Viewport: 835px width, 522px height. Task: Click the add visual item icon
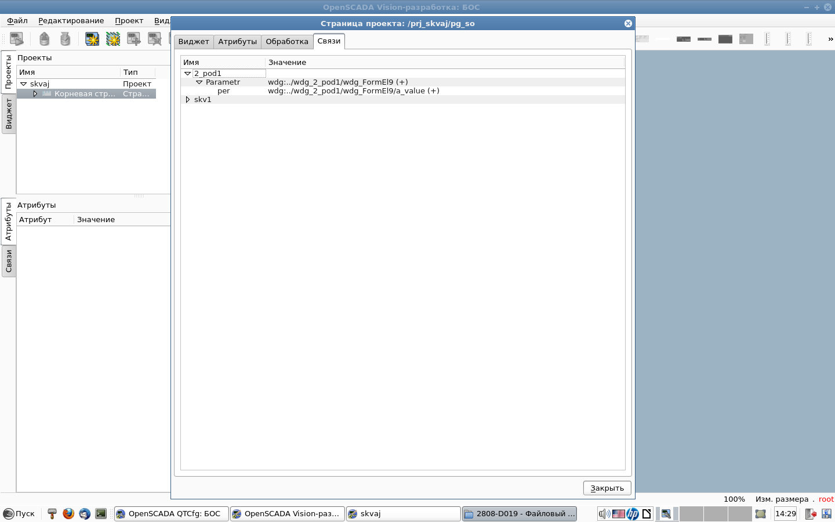pyautogui.click(x=134, y=39)
